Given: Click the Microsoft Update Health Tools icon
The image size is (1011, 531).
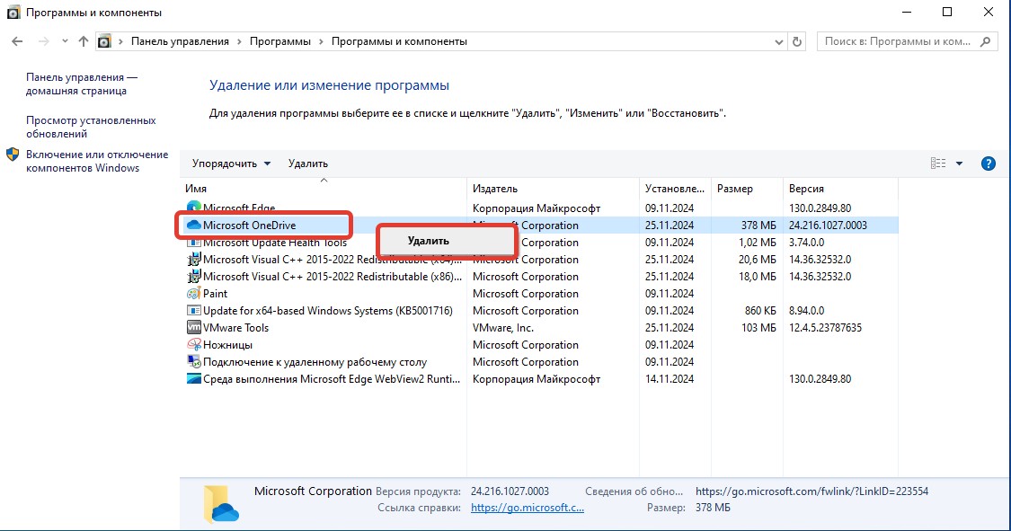Looking at the screenshot, I should tap(193, 243).
